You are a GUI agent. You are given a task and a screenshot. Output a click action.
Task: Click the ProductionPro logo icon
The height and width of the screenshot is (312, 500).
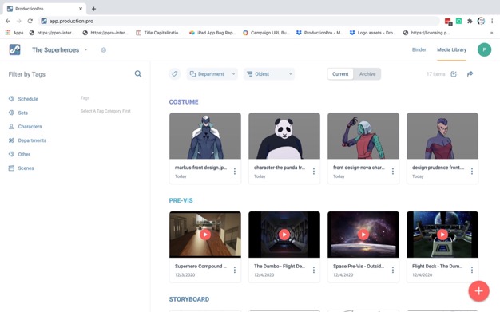point(14,49)
